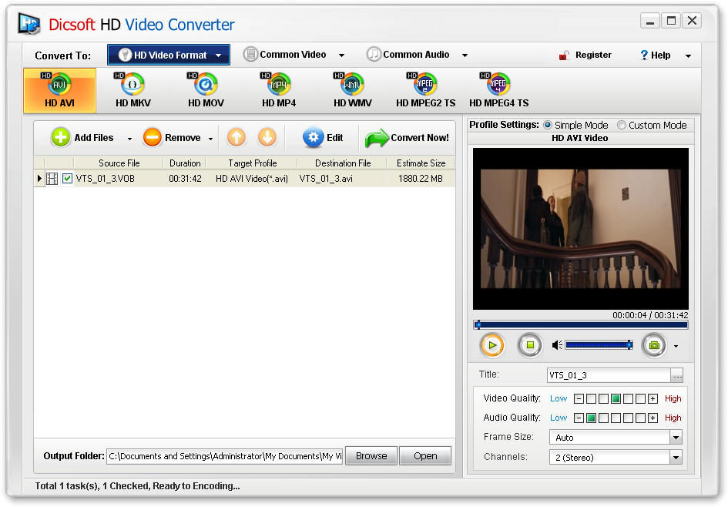Viewport: 728px width, 507px height.
Task: Increase video quality with the plus box
Action: click(x=653, y=398)
